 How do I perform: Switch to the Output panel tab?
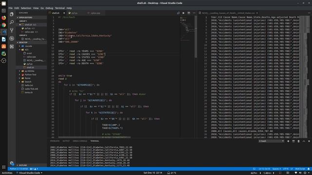66,141
